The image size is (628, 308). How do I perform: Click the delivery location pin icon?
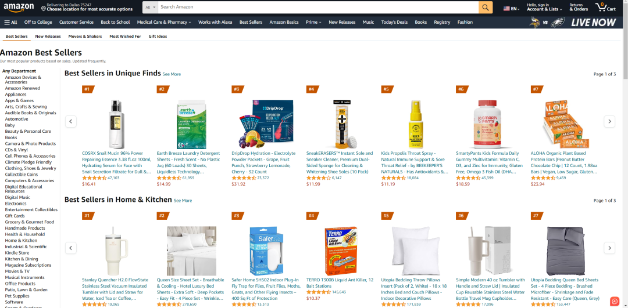click(43, 9)
